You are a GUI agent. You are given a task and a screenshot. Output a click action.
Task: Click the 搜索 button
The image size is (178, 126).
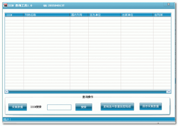[x=84, y=107]
